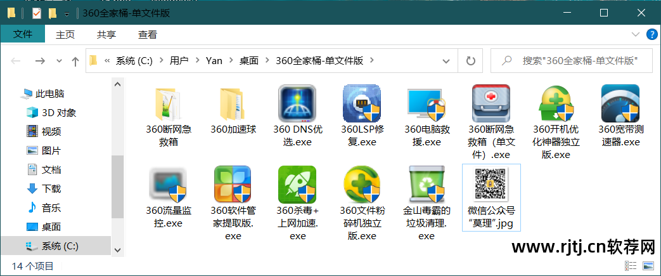Expand the chevron after 桌面 in address bar
Viewport: 661px width, 276px height.
267,61
